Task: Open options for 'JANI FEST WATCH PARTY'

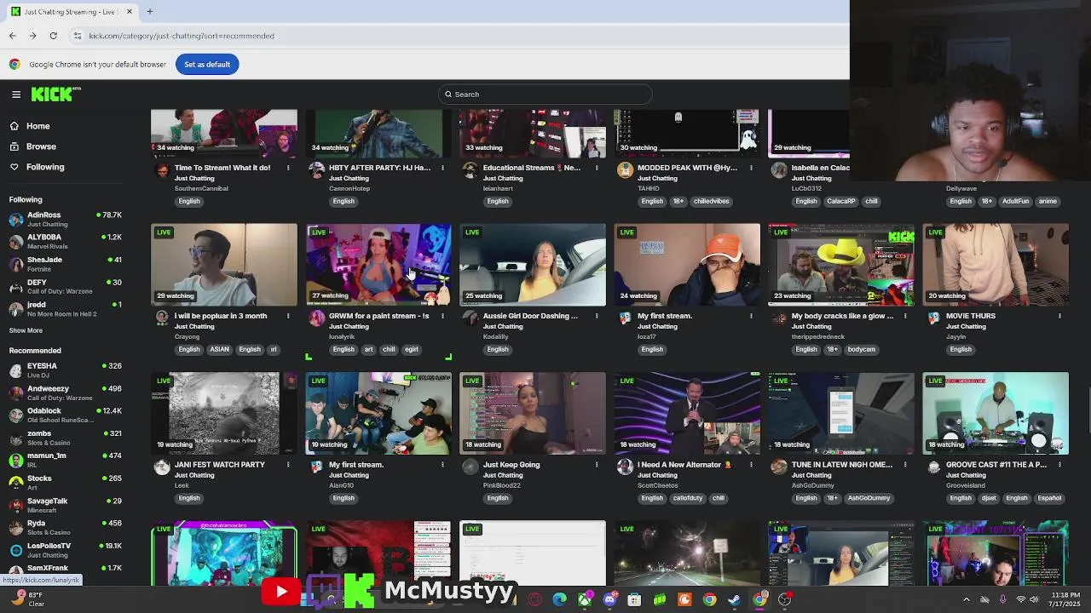Action: coord(288,465)
